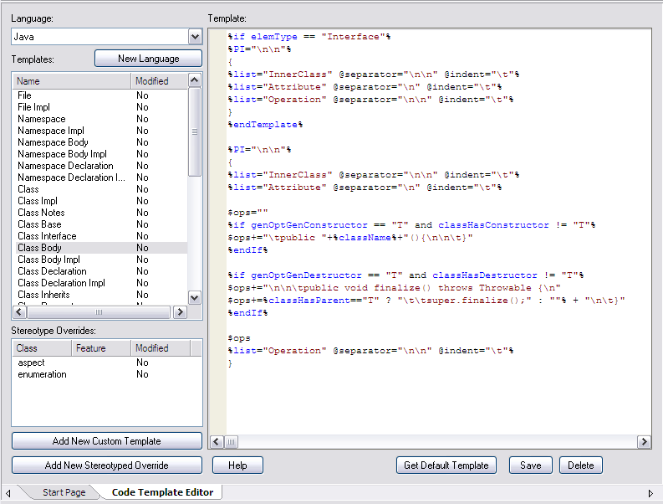Click the Class column header in Stereotype Overrides
The image size is (663, 504).
tap(42, 348)
